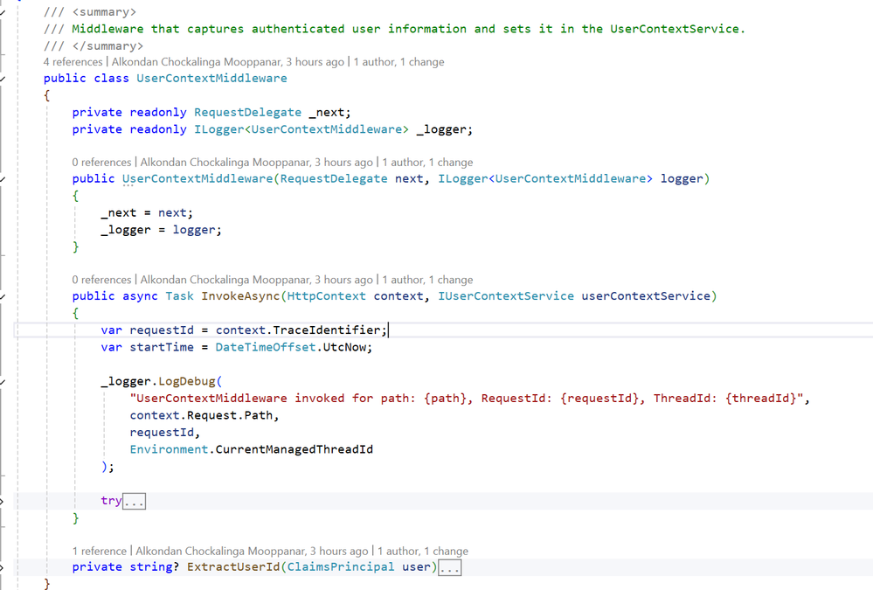Click "ILogger" in the _logger field declaration

(218, 129)
